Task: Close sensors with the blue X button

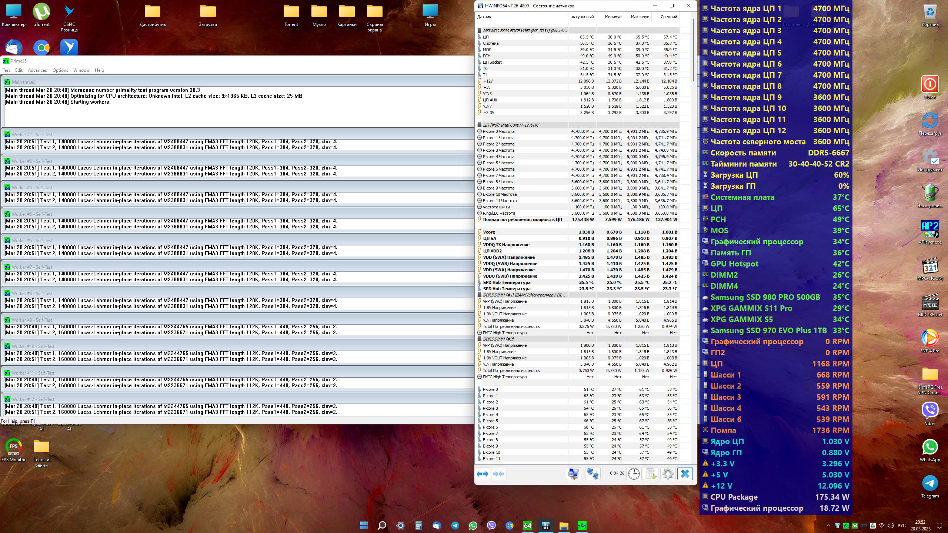Action: click(685, 474)
